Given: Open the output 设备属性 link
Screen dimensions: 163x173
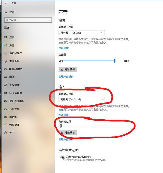Looking at the screenshot, I should click(x=63, y=48).
